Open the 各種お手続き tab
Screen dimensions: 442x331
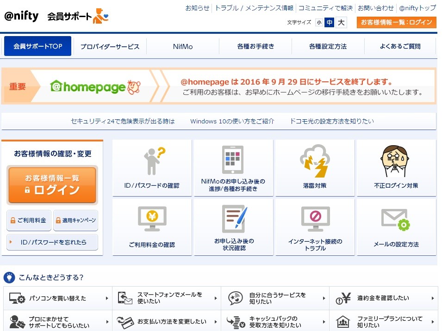255,46
